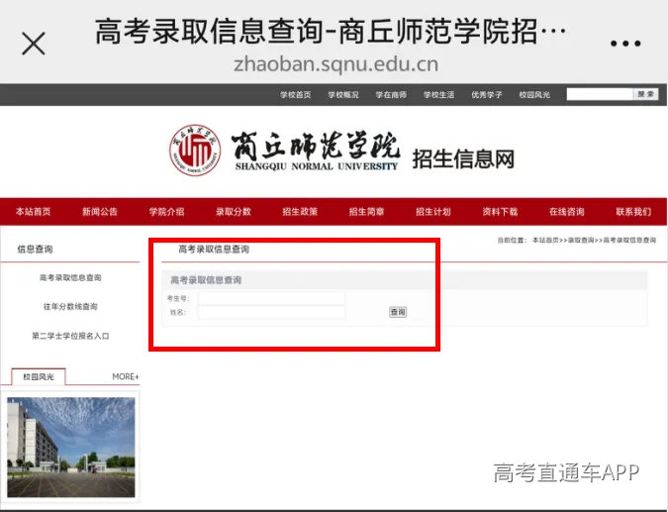Open 招生简章 menu item

pyautogui.click(x=366, y=212)
